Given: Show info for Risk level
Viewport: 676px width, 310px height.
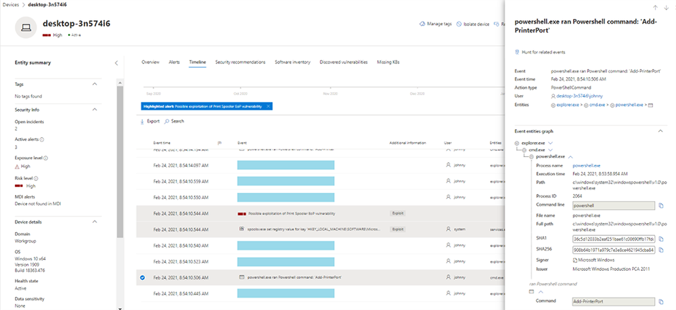Looking at the screenshot, I should coord(37,178).
